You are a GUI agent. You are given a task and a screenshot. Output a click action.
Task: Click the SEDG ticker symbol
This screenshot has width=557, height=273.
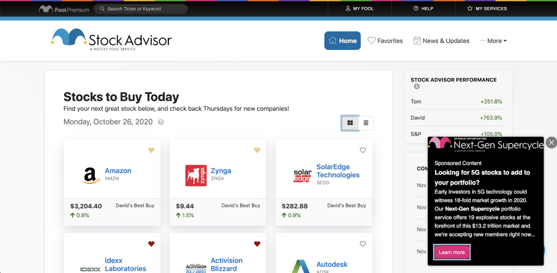point(323,183)
